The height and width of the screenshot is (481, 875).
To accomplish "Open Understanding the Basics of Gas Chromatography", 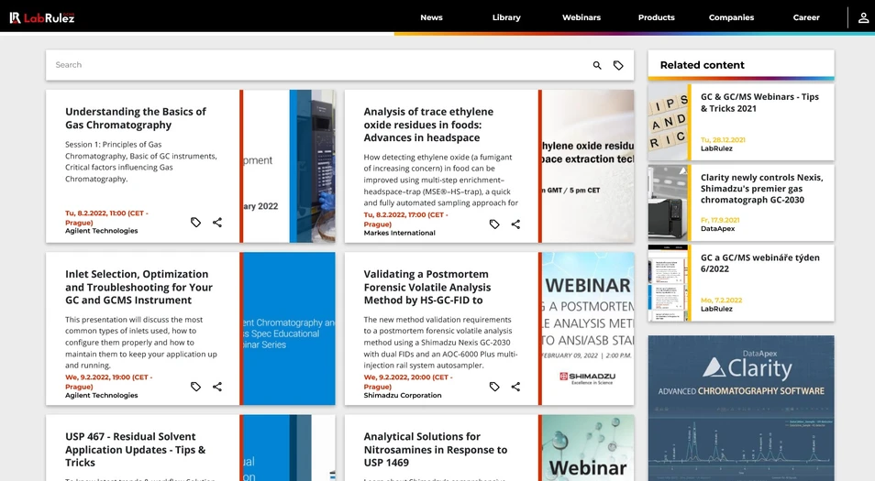I will pos(136,118).
